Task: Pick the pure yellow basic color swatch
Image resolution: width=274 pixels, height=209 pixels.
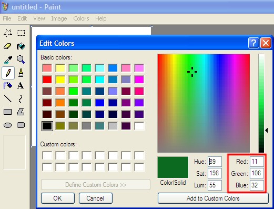Action: pos(60,79)
